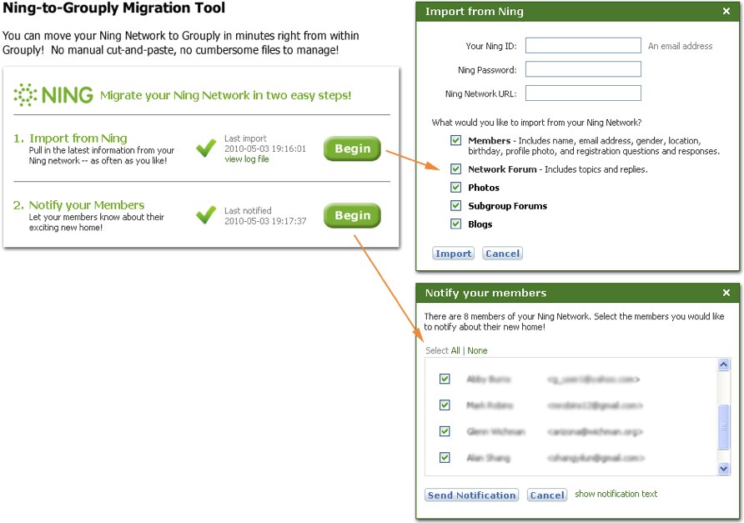Click the Notify your Members checkmark icon
Viewport: 744px width, 523px height.
206,215
